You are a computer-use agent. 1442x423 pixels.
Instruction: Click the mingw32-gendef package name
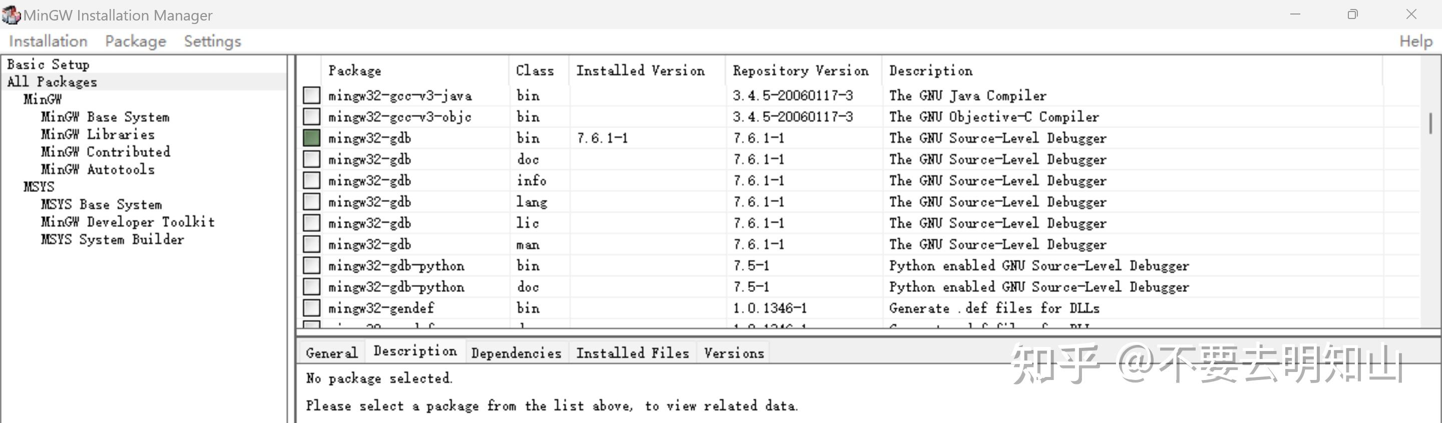381,308
